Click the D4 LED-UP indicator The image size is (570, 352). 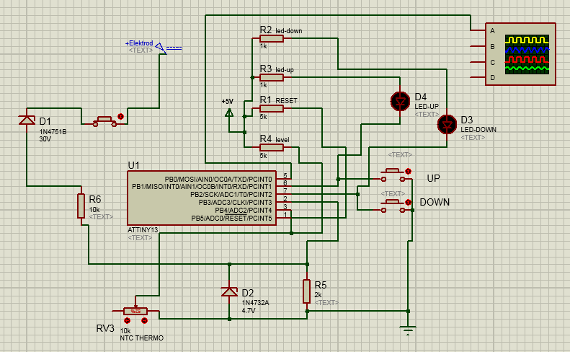[398, 101]
